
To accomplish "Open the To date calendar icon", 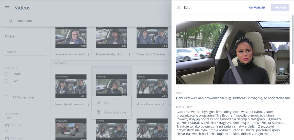I will click(x=7, y=138).
